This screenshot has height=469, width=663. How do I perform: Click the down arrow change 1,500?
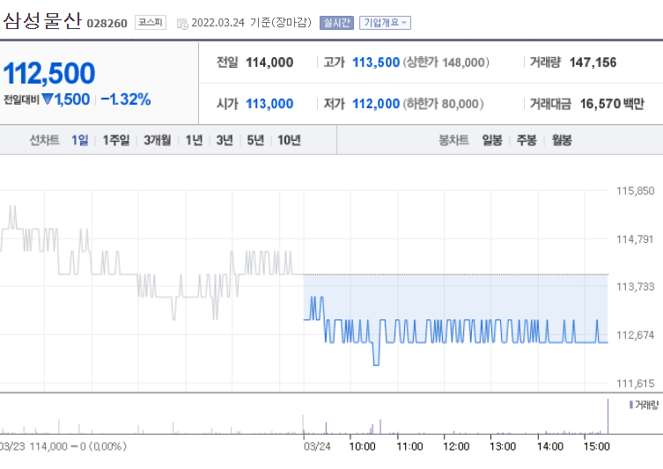(66, 99)
